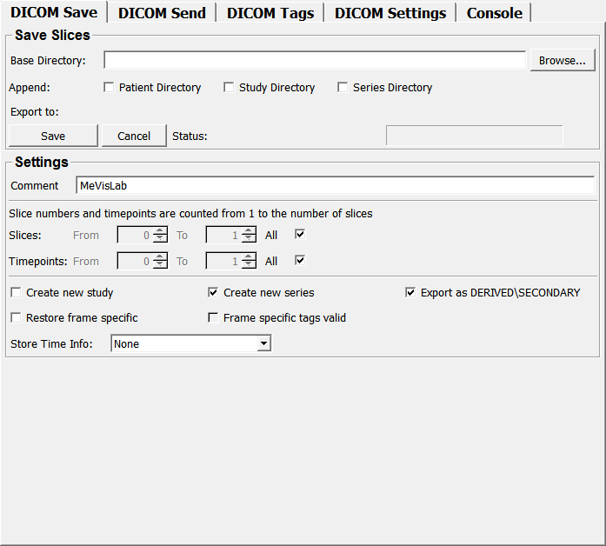This screenshot has height=546, width=606.
Task: Enable Create new study
Action: [x=16, y=293]
